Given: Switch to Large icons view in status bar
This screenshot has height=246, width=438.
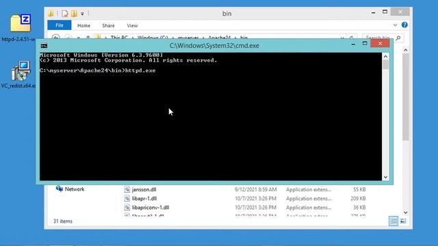Looking at the screenshot, I should coord(403,221).
